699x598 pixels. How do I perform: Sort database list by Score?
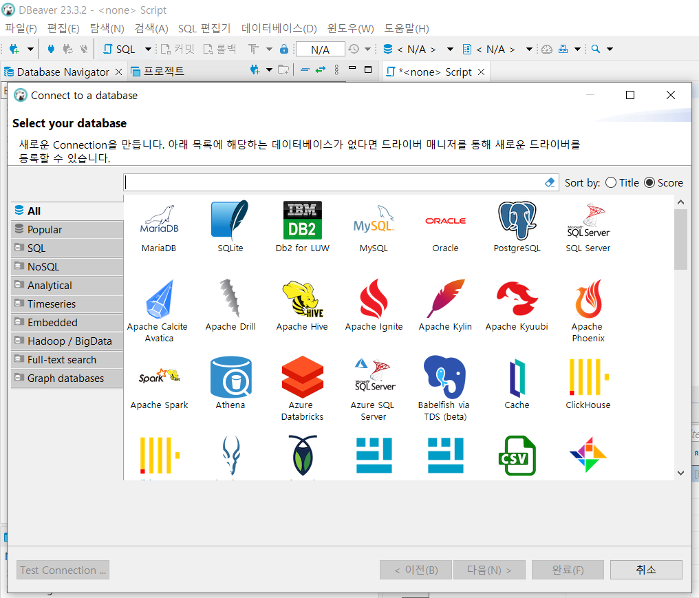(x=663, y=183)
